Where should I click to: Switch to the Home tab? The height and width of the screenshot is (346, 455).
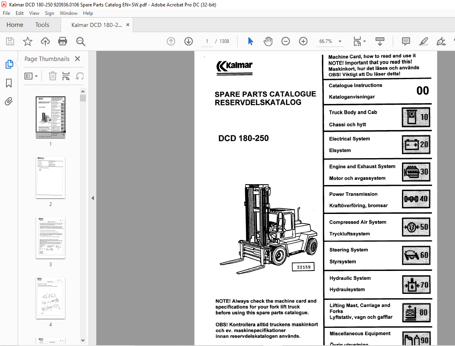15,25
